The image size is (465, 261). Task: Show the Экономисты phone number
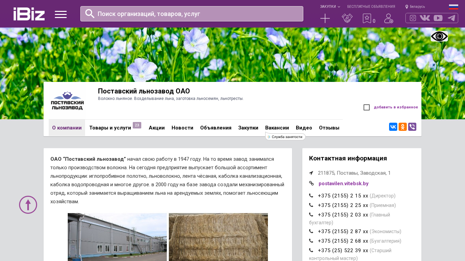click(343, 231)
